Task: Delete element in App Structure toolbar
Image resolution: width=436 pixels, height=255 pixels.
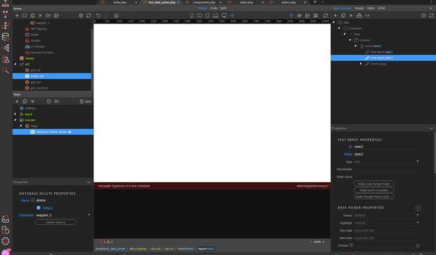Action: [351, 16]
